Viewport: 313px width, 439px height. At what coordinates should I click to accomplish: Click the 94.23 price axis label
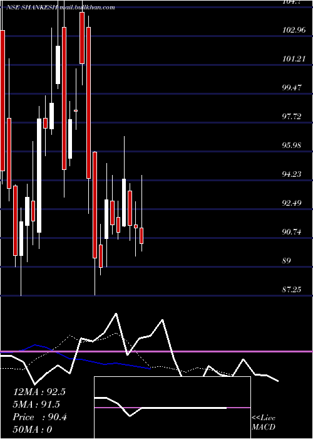(292, 174)
